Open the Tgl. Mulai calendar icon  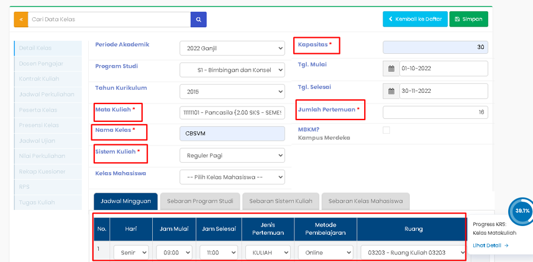(391, 69)
